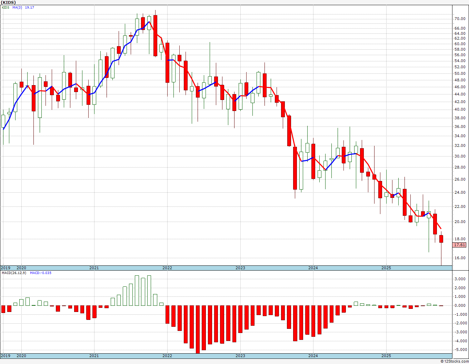Click the 0.000 MACD axis label

point(461,305)
